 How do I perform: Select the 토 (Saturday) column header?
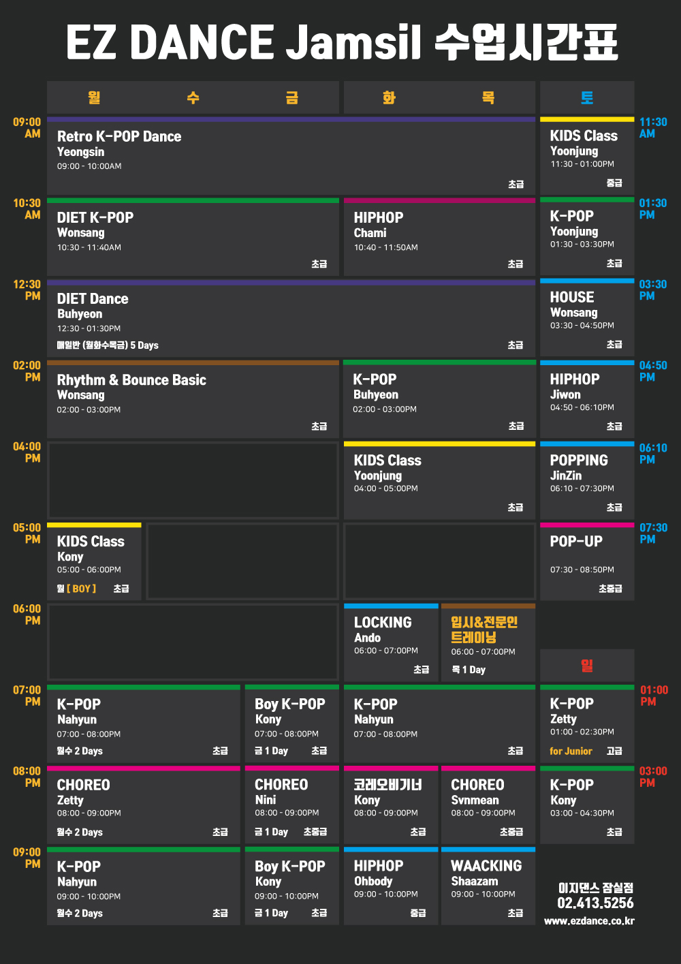[x=586, y=97]
